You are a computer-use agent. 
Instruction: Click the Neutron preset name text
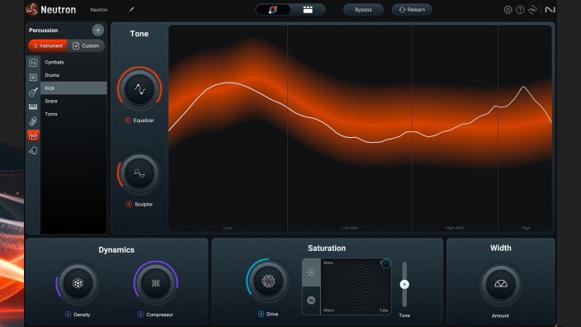tap(99, 10)
